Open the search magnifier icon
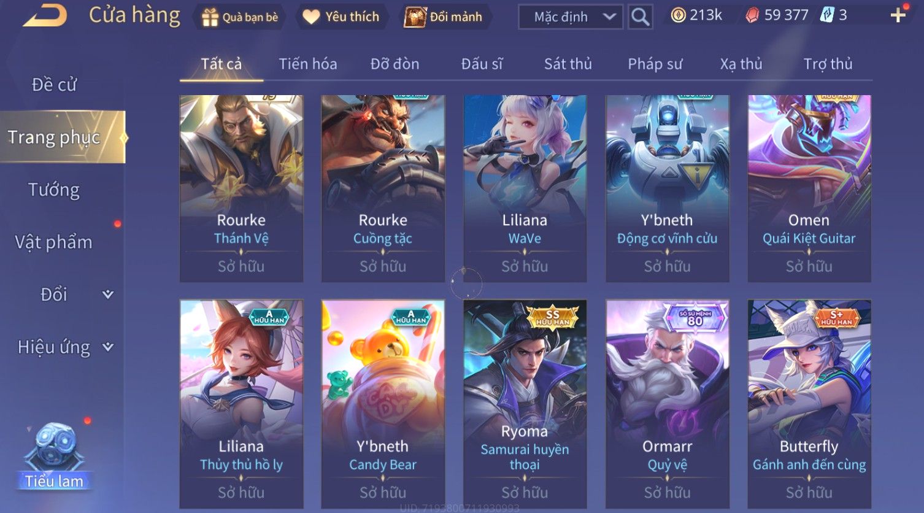Image resolution: width=924 pixels, height=513 pixels. [x=640, y=17]
